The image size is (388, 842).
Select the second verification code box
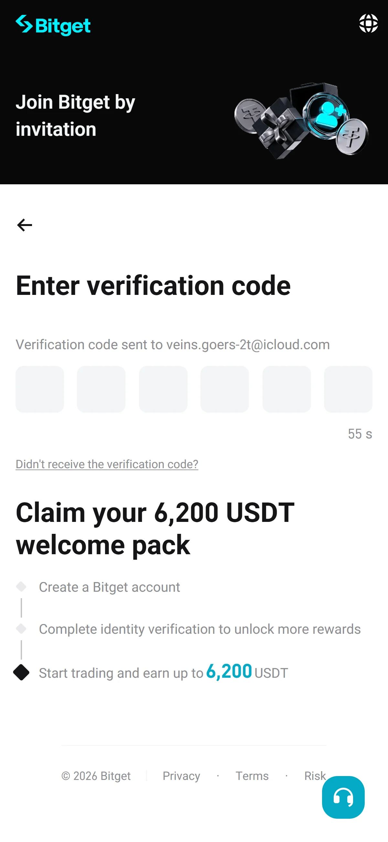point(101,389)
